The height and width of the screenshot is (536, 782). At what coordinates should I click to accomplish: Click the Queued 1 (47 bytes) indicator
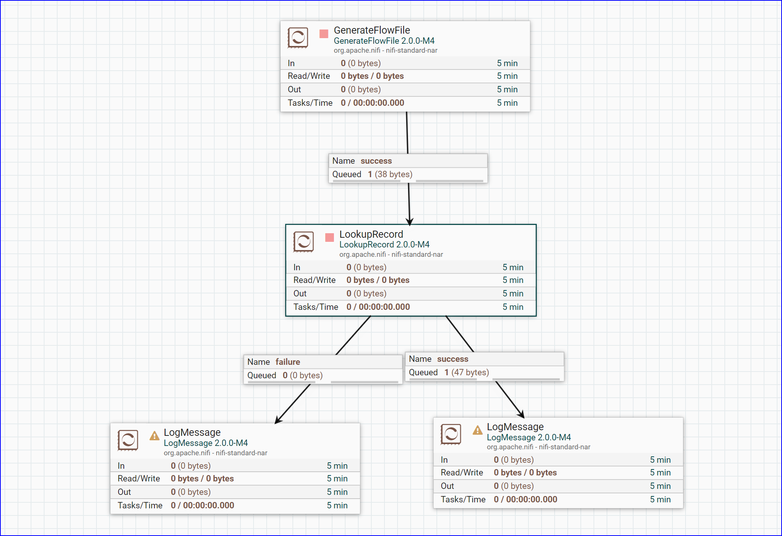point(448,372)
